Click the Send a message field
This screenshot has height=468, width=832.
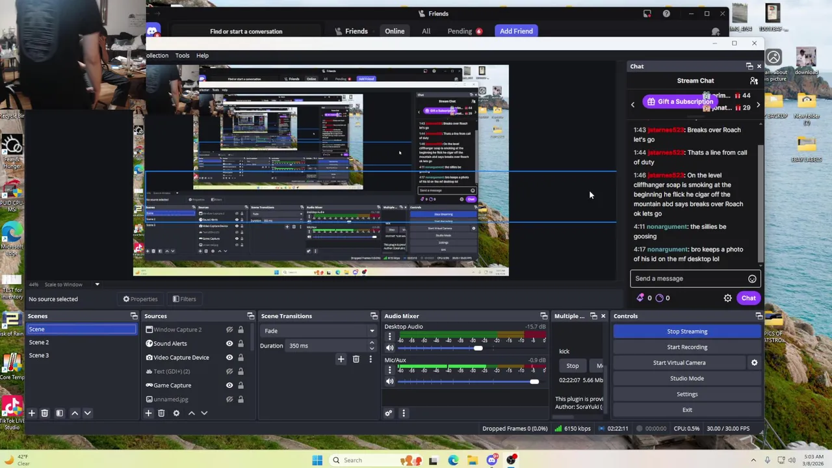coord(689,279)
